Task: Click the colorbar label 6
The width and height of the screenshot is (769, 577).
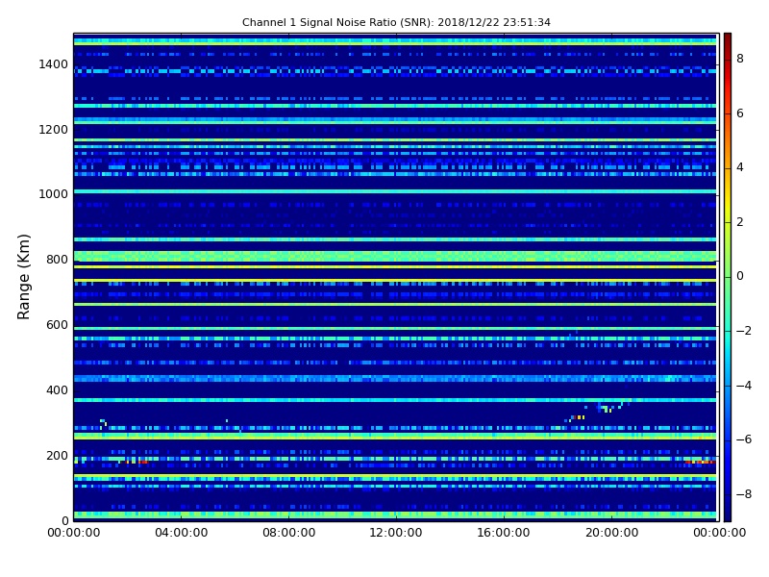Action: (740, 113)
